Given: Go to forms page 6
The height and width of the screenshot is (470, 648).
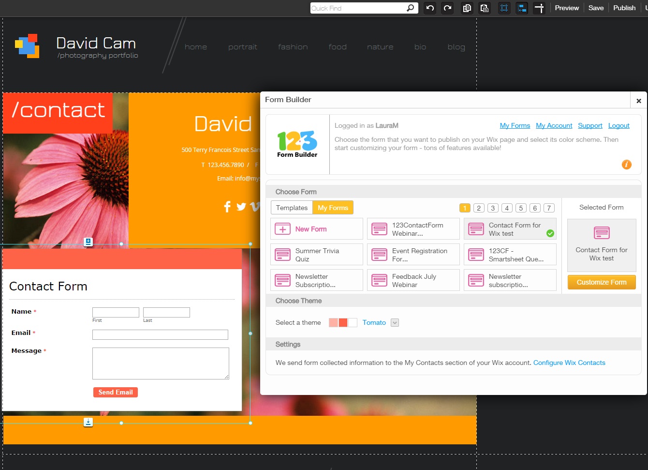Looking at the screenshot, I should point(535,208).
